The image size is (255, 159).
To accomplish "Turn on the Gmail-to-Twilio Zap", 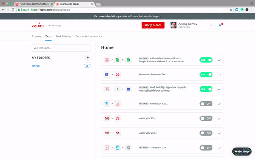I will pyautogui.click(x=206, y=118).
